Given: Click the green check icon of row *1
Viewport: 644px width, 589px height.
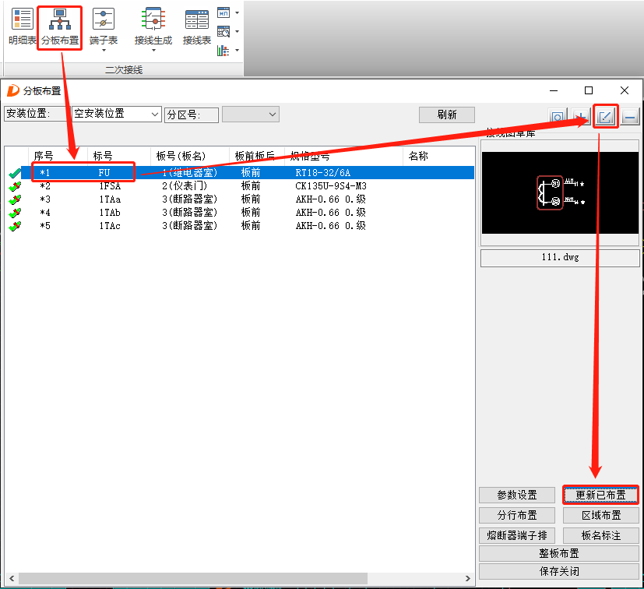Looking at the screenshot, I should [x=15, y=173].
